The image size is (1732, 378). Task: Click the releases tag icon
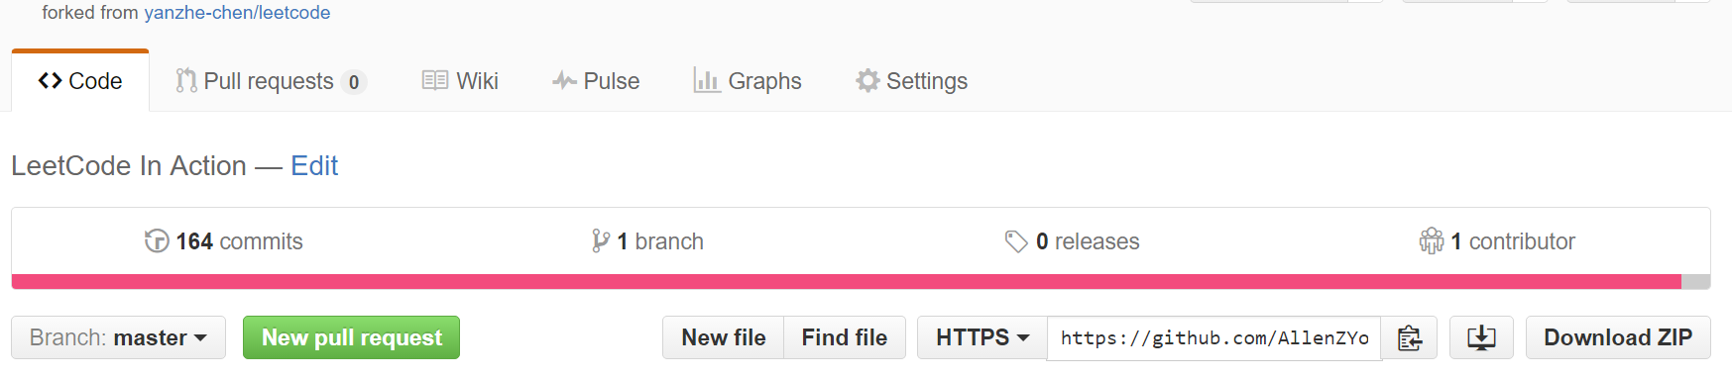coord(1016,241)
